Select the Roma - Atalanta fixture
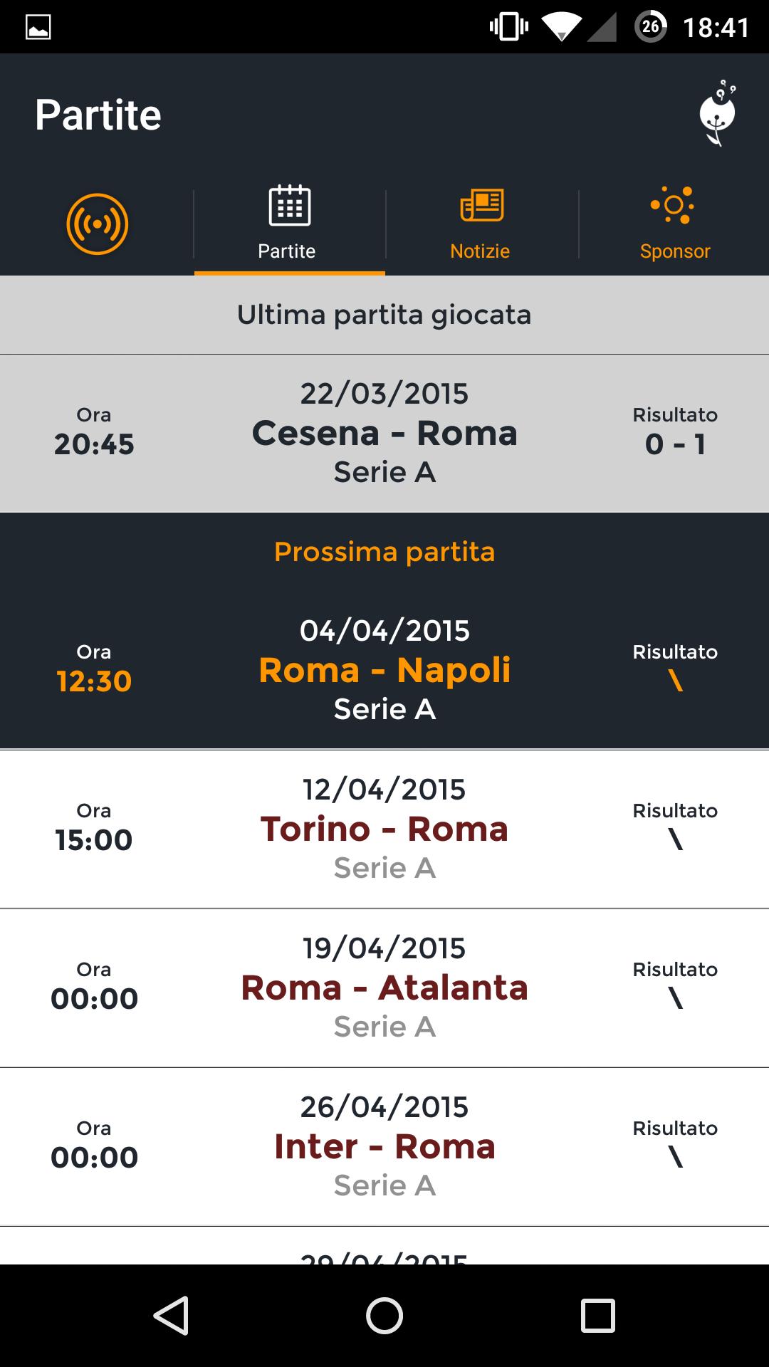This screenshot has width=769, height=1367. (384, 988)
